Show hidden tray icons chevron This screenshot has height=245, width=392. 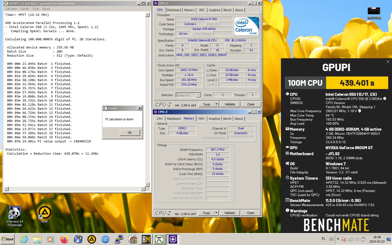[x=338, y=239]
